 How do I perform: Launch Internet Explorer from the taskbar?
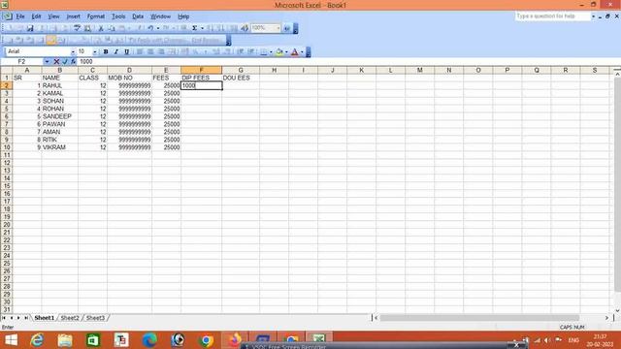37,340
